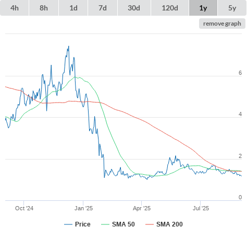
Task: Select the 120d range tab
Action: [170, 8]
